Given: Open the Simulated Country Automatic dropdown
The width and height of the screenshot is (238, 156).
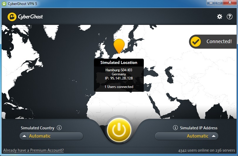Looking at the screenshot, I should click(51, 136).
